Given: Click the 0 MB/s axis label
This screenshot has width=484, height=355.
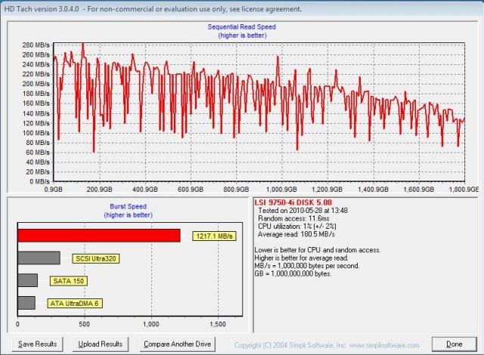Looking at the screenshot, I should [x=39, y=181].
